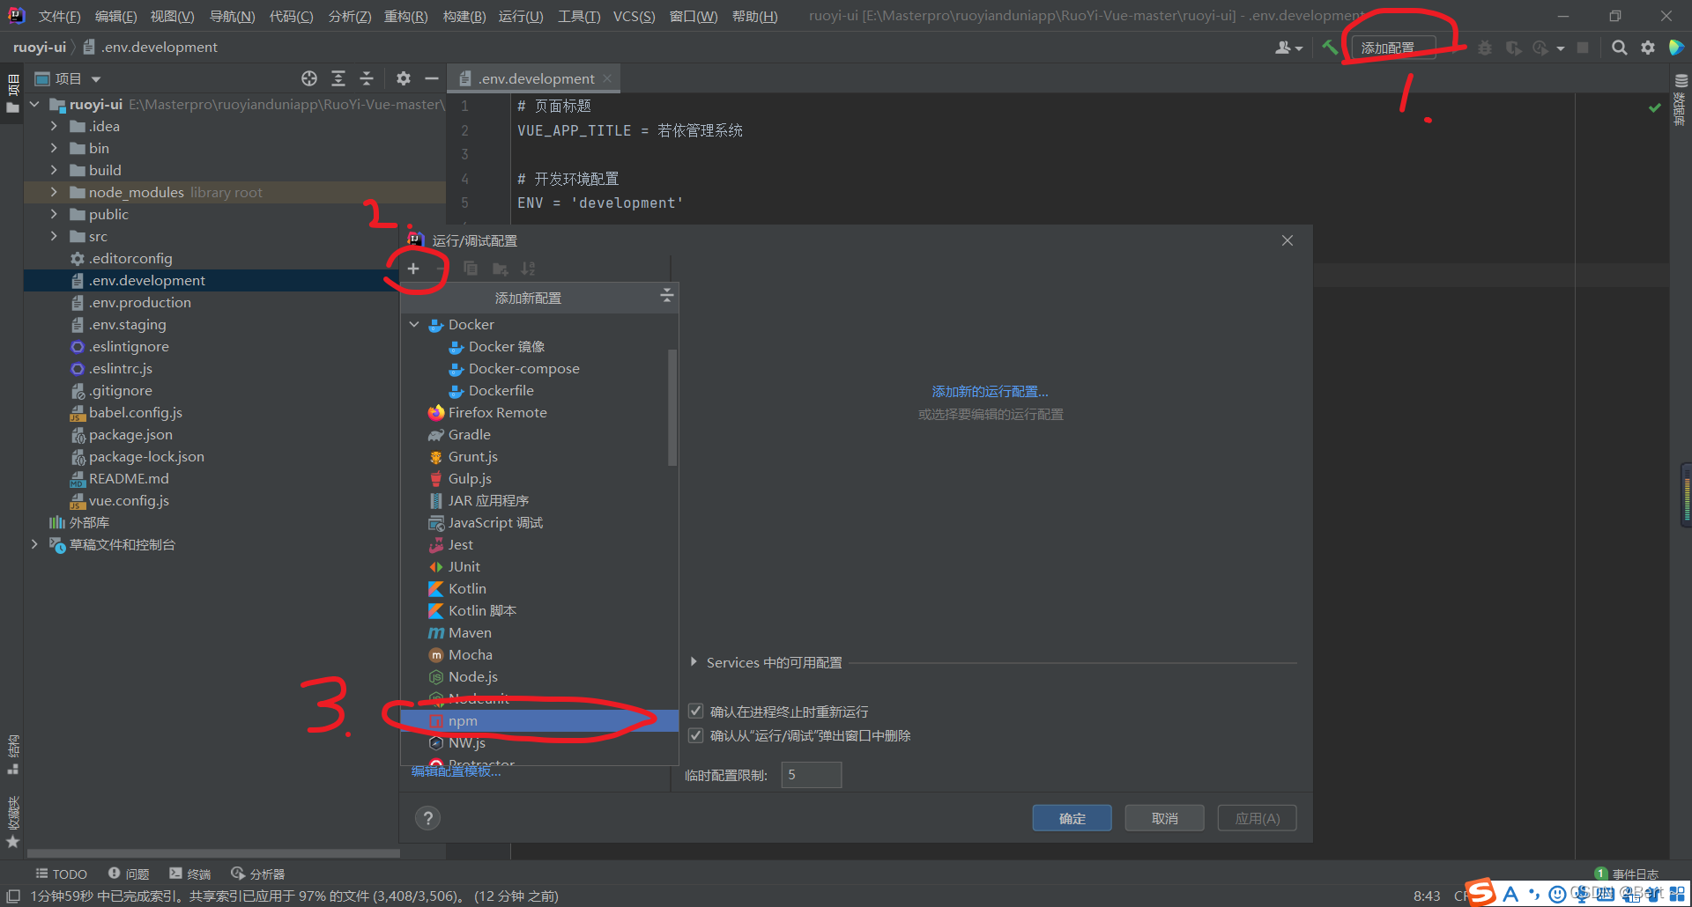1692x907 pixels.
Task: Click the sort configurations icon in dialog
Action: pyautogui.click(x=528, y=269)
